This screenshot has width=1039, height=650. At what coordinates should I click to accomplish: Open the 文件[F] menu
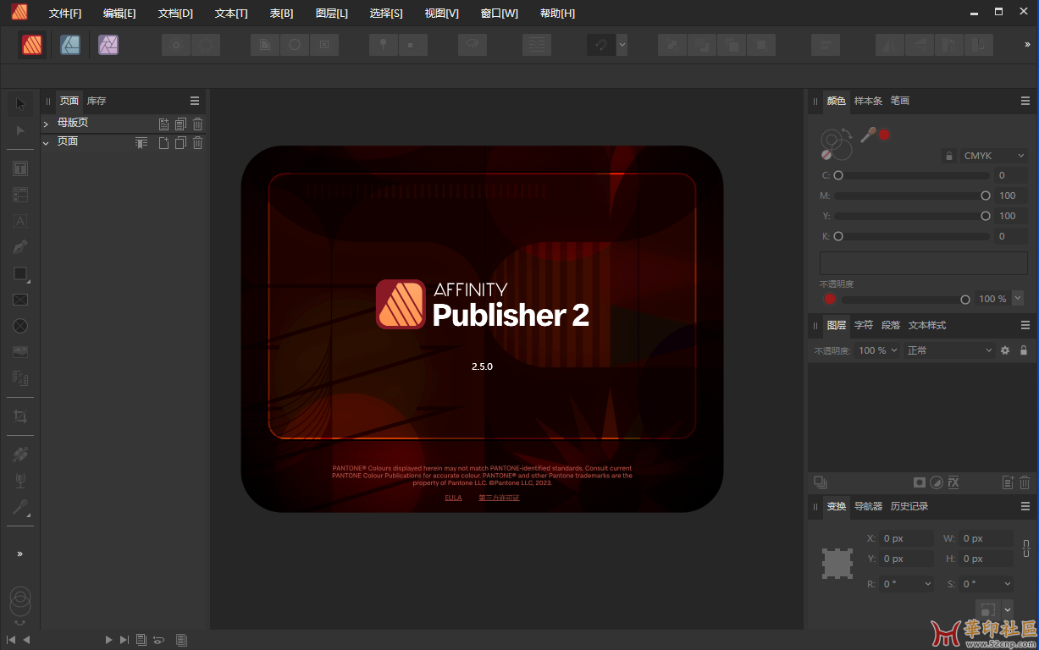coord(65,14)
